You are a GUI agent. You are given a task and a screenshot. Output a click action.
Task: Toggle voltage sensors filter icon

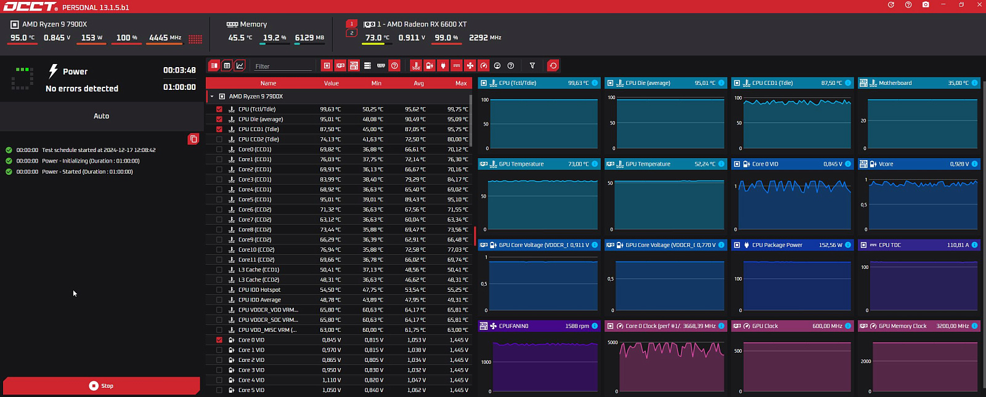coord(430,65)
